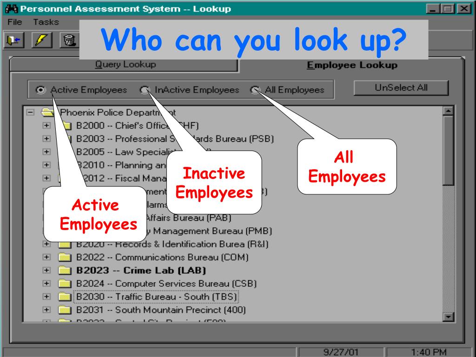The image size is (476, 357).
Task: Click the UnSelect All button
Action: coord(401,88)
